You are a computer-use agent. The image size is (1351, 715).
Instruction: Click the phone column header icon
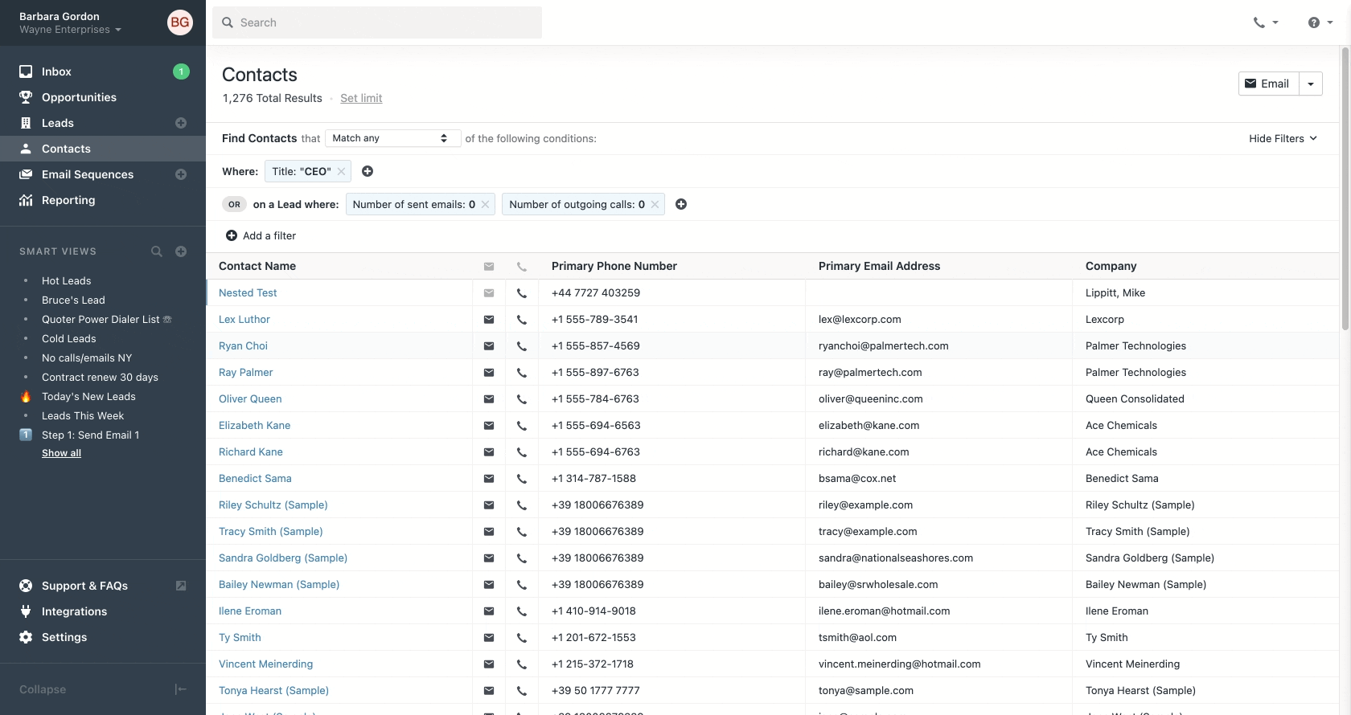coord(522,267)
